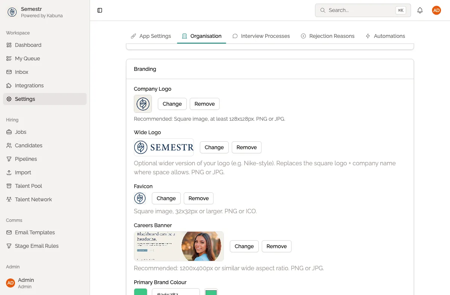The width and height of the screenshot is (450, 295).
Task: Click the Jobs briefcase icon
Action: (x=9, y=132)
